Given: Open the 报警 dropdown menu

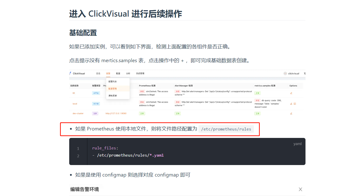Looking at the screenshot, I should point(108,74).
